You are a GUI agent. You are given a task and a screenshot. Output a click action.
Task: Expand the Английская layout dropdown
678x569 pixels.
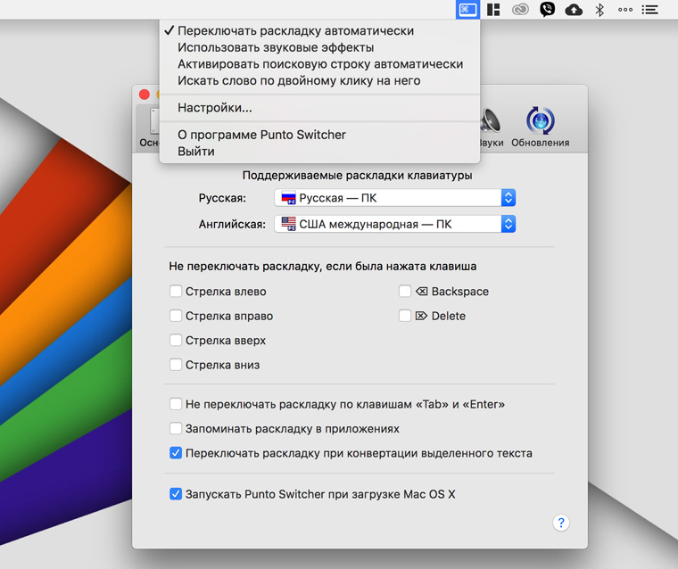point(395,225)
